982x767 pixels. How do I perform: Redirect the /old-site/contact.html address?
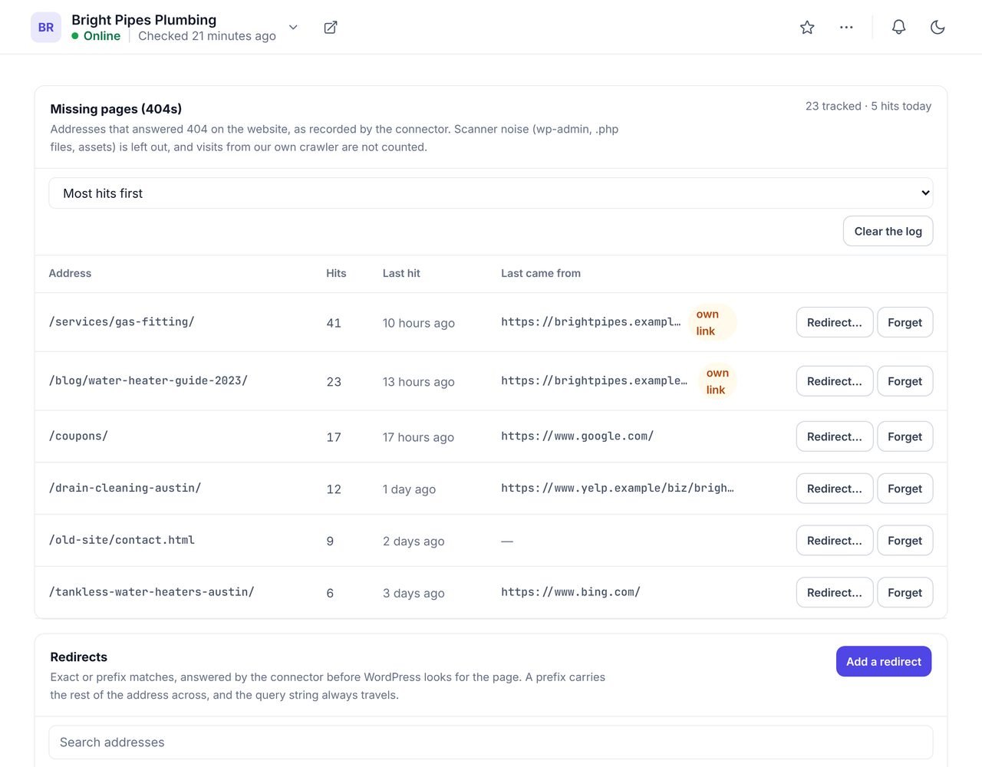(835, 541)
